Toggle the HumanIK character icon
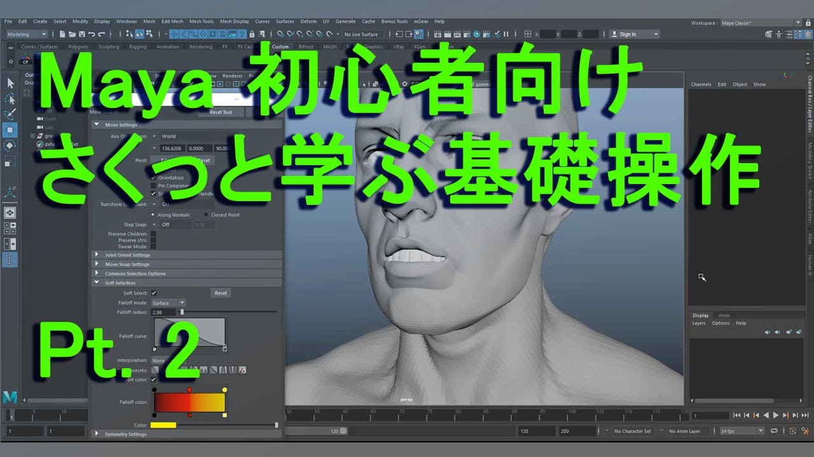The width and height of the screenshot is (814, 457). tap(778, 34)
